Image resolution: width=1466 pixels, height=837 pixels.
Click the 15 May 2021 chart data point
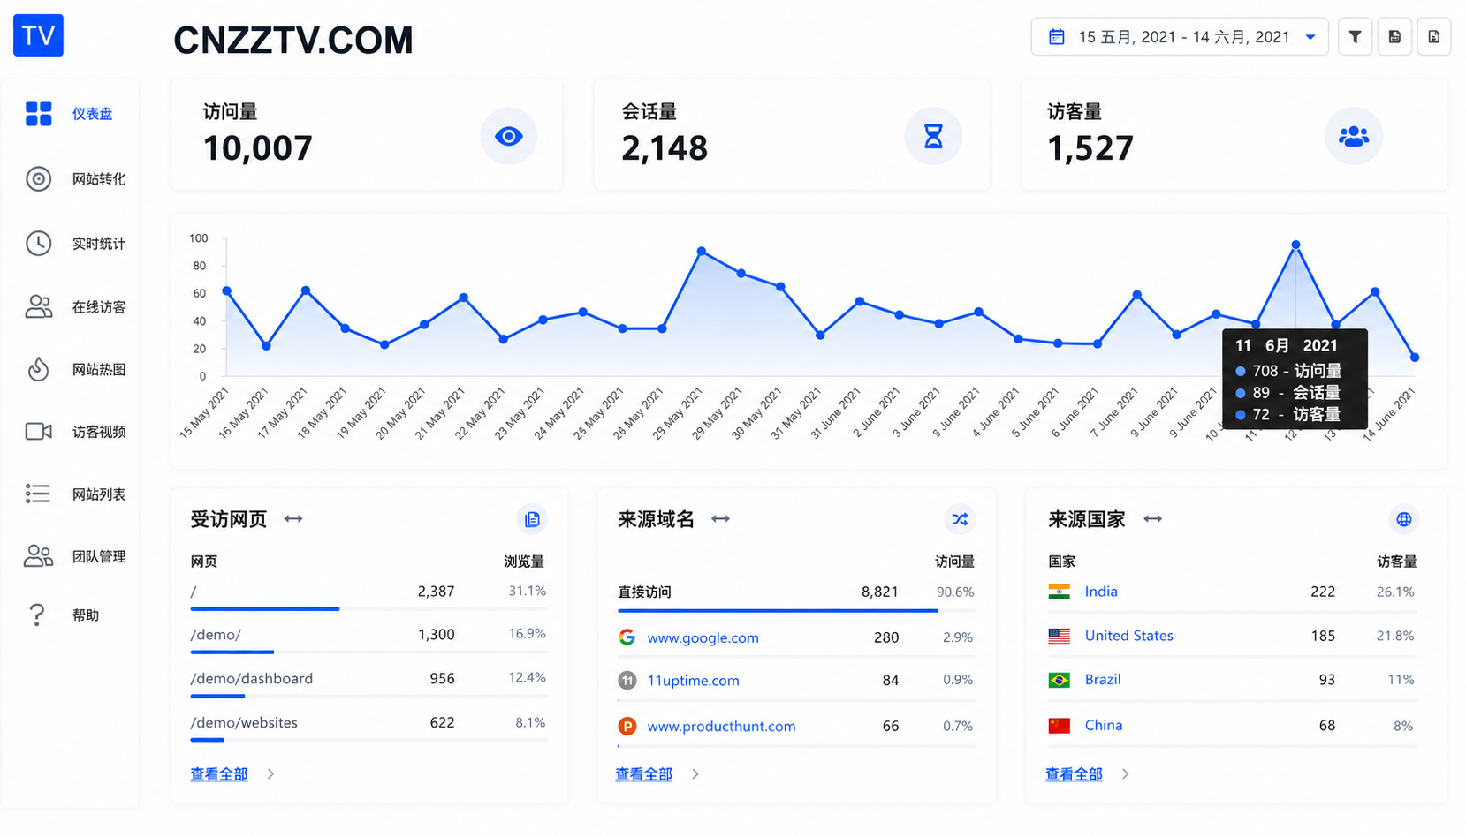click(227, 290)
